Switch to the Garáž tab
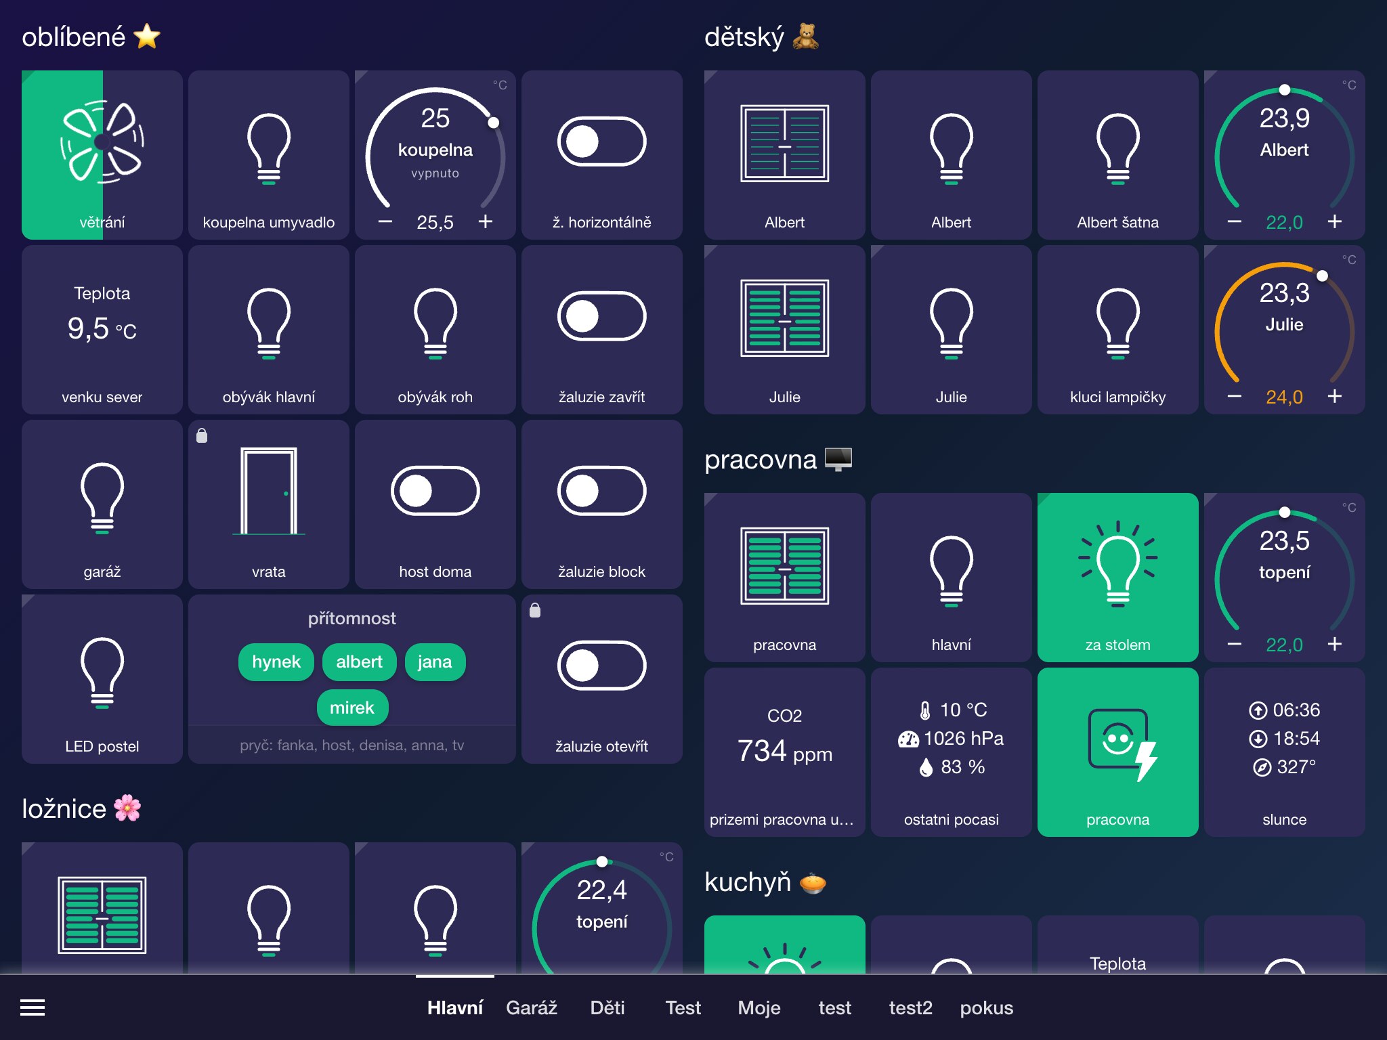 (x=532, y=1007)
